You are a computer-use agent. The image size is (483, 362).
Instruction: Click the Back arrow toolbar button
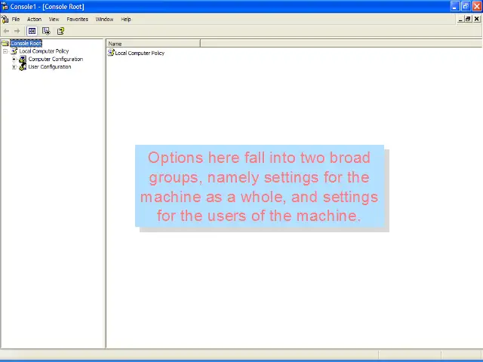(x=6, y=31)
